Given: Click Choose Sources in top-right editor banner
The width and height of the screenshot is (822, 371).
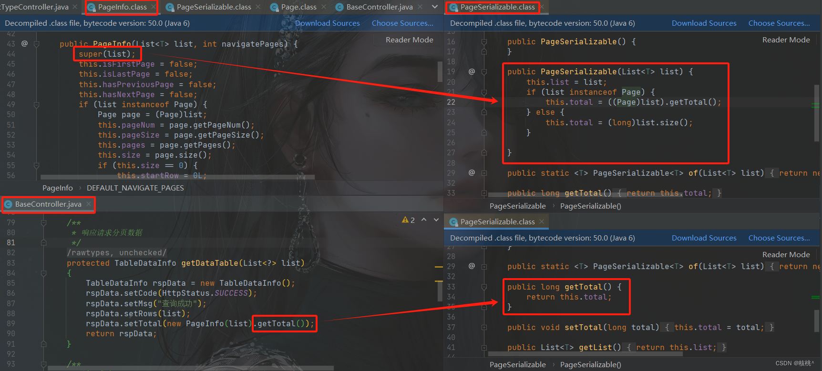Looking at the screenshot, I should pyautogui.click(x=779, y=23).
